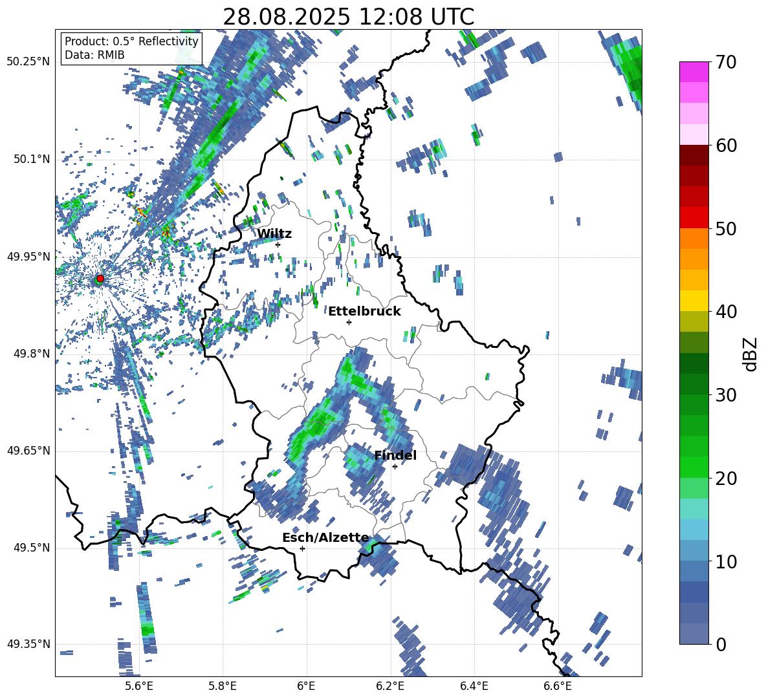Click the 5.6°E longitude label

pos(139,686)
